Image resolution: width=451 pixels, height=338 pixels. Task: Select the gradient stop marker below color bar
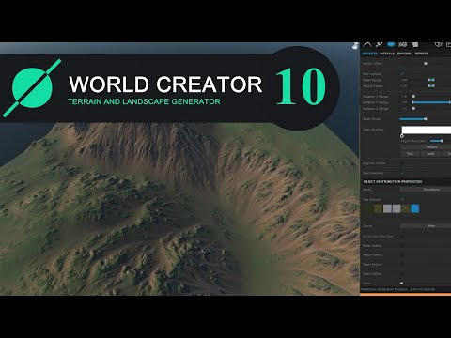click(402, 136)
